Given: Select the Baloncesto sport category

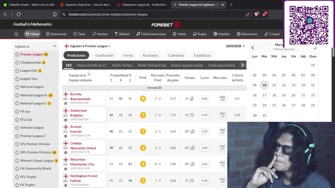Looking at the screenshot, I should click(x=56, y=34).
